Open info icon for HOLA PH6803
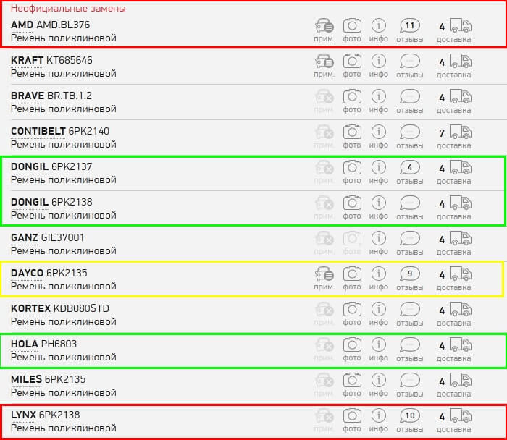507x440 pixels. (x=379, y=345)
